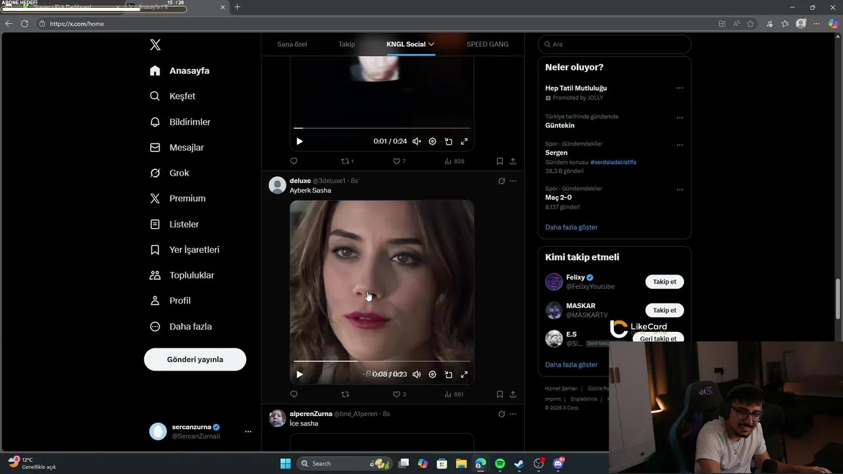Click the Ara search field
The width and height of the screenshot is (843, 474).
(x=614, y=44)
